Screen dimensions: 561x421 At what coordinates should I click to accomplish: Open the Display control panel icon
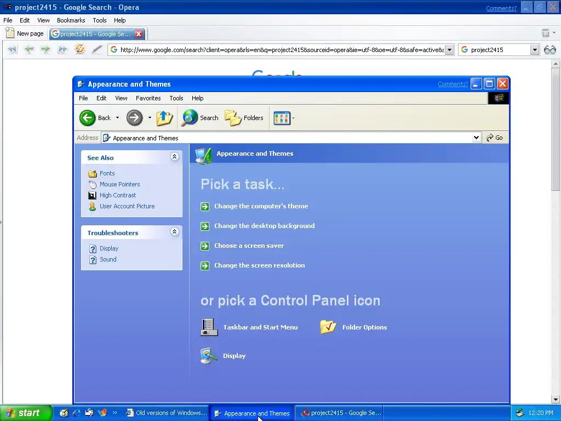[x=209, y=356]
